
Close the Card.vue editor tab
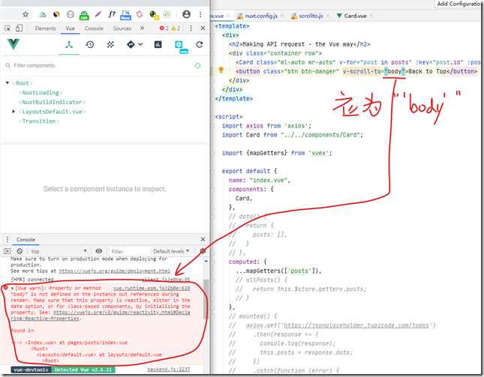pos(371,16)
